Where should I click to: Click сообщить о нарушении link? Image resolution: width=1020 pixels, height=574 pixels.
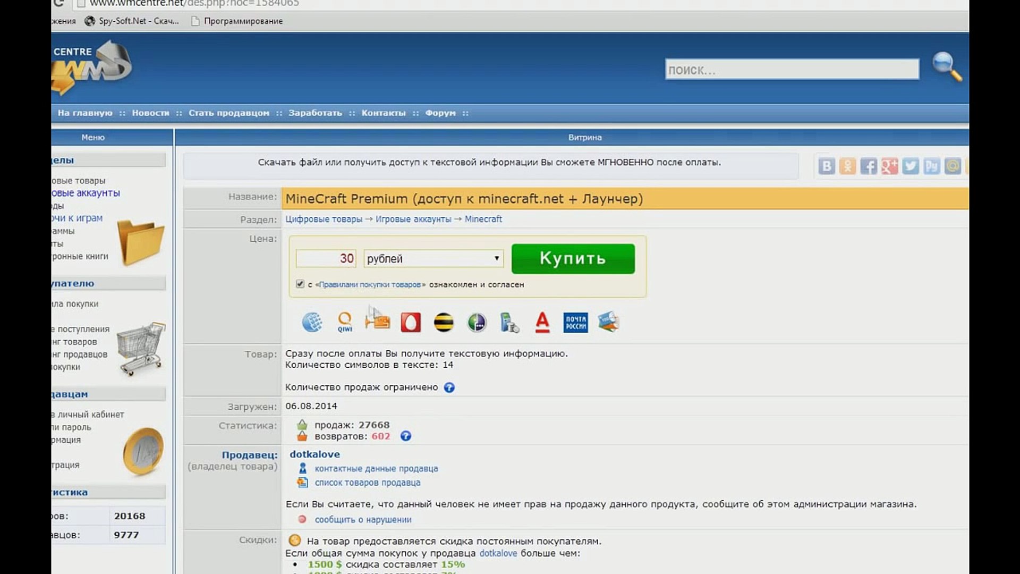click(363, 519)
